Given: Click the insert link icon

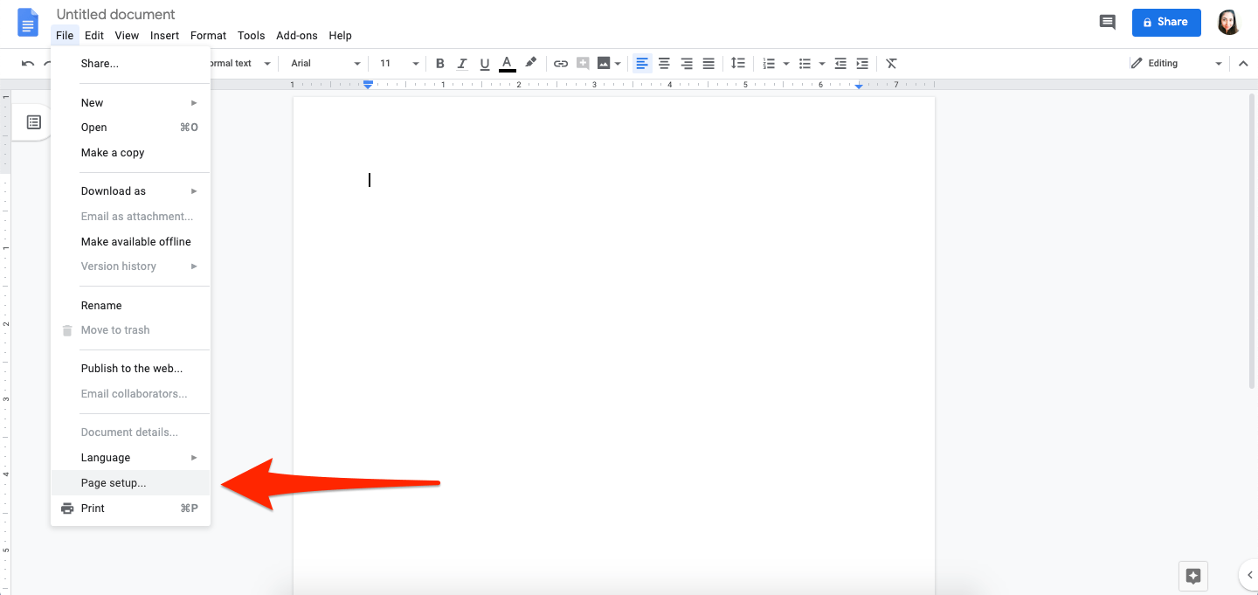Looking at the screenshot, I should click(561, 64).
